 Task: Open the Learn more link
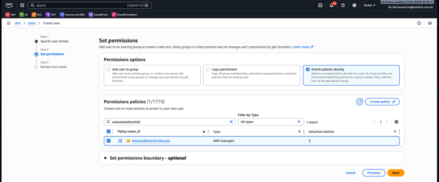[x=303, y=47]
